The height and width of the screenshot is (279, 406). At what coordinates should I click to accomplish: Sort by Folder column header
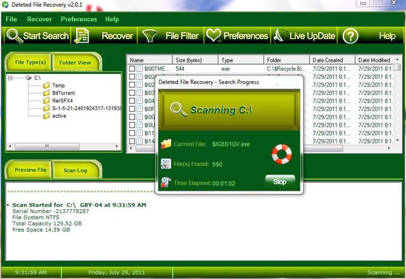(x=287, y=60)
